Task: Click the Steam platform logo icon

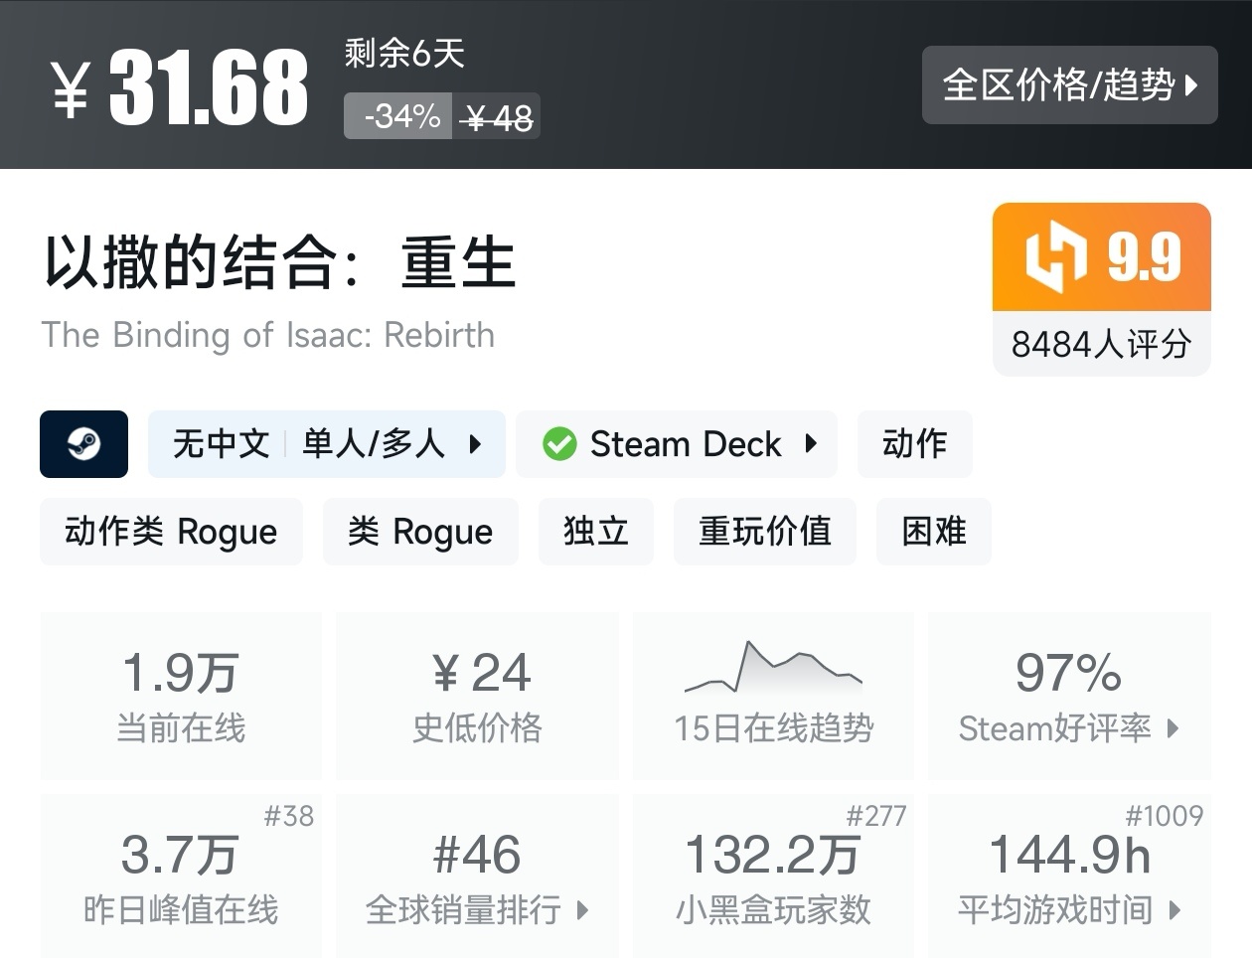Action: coord(83,444)
